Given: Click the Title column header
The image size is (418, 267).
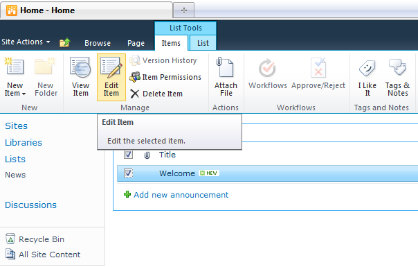Looking at the screenshot, I should 167,155.
